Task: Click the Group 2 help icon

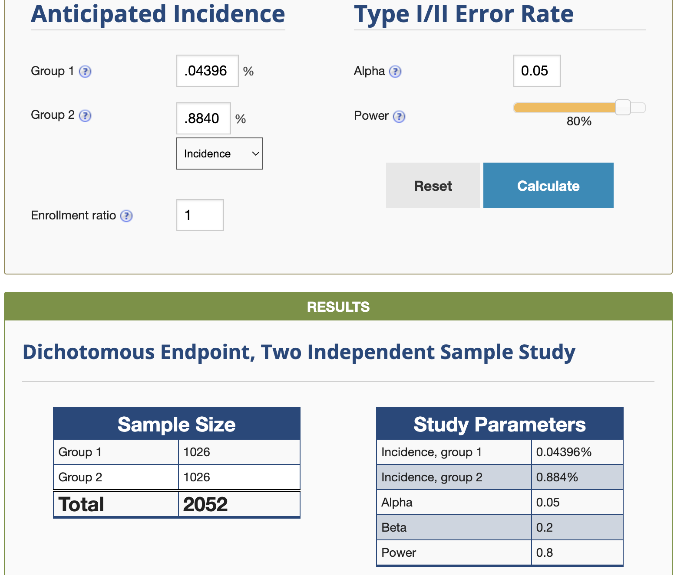Action: [86, 116]
